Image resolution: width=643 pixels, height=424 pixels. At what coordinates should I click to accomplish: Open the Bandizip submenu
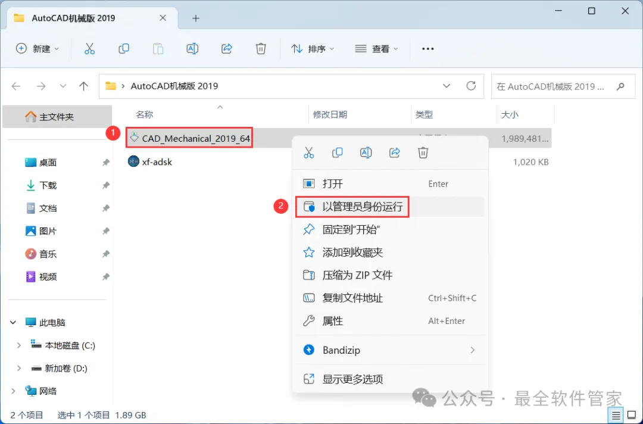click(x=390, y=350)
